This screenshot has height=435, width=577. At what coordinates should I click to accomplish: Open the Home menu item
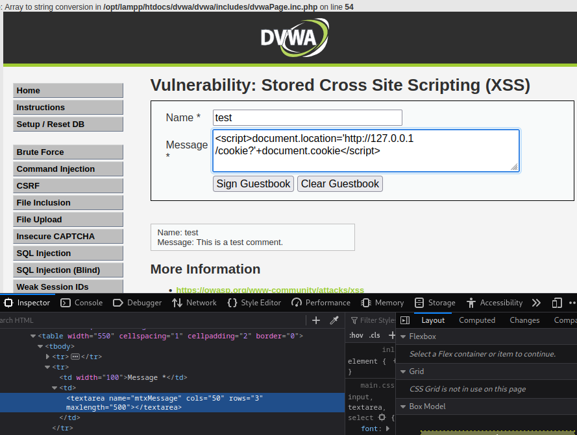coord(68,91)
